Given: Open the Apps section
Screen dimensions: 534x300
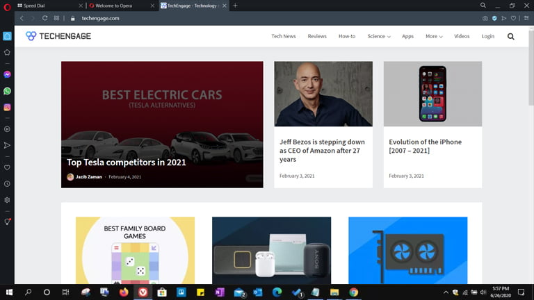Looking at the screenshot, I should [x=407, y=36].
